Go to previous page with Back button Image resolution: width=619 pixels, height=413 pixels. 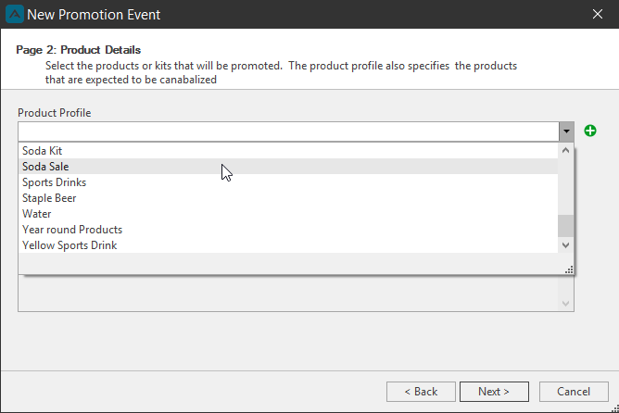[421, 392]
